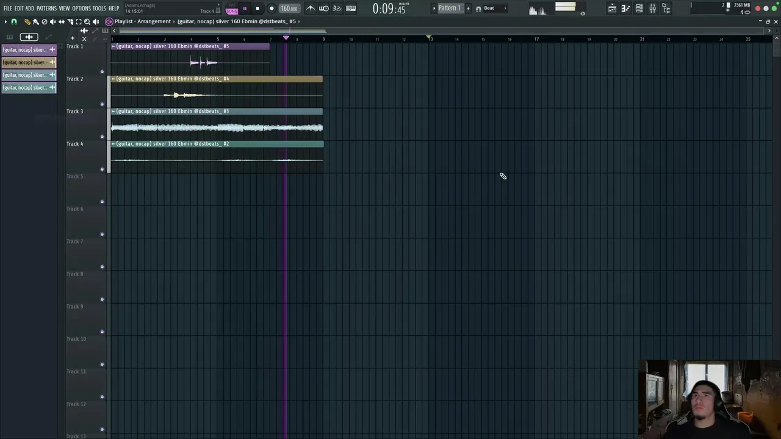Open the playlist snap magnet options
The image size is (781, 439).
click(x=14, y=22)
